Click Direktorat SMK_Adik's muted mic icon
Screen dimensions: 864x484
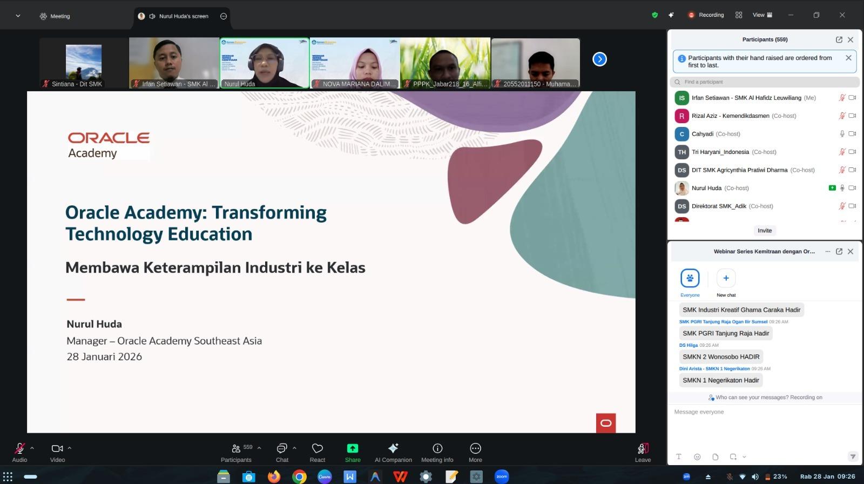(842, 206)
